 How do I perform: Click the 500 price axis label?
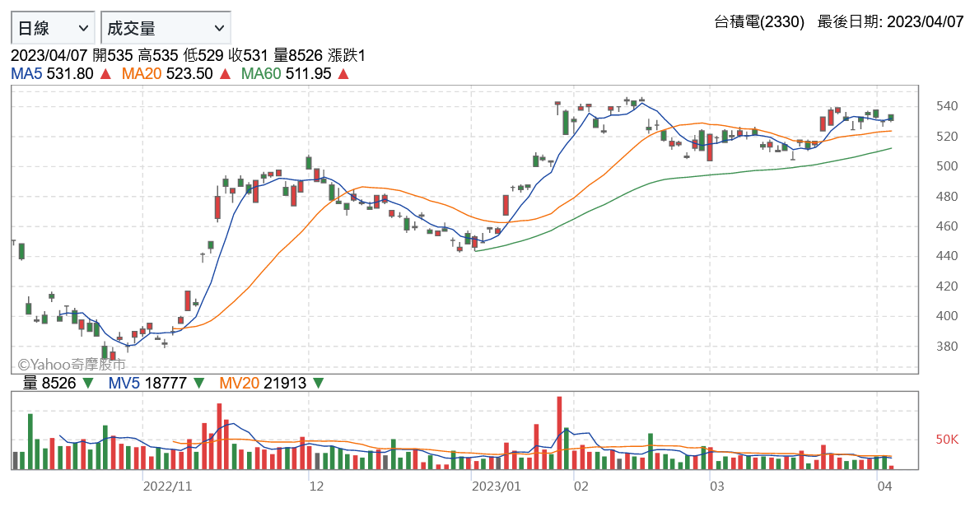[946, 166]
